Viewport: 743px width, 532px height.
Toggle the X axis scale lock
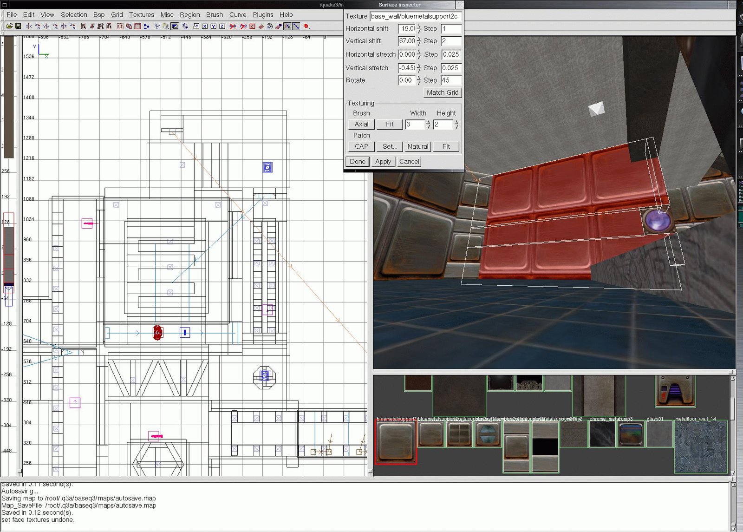[204, 26]
